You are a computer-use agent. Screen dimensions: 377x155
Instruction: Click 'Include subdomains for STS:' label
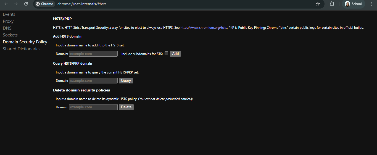[142, 54]
